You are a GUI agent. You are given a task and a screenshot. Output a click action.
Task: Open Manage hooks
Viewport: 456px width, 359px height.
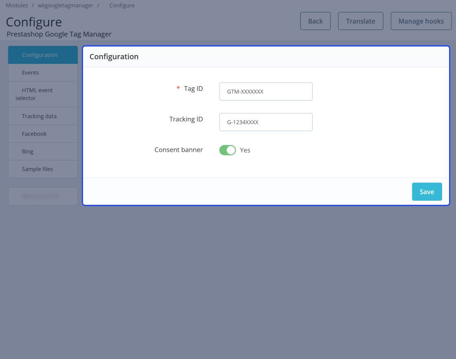(421, 21)
